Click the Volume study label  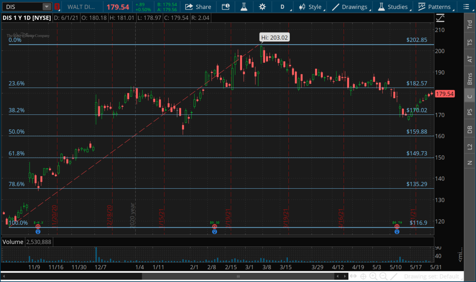(13, 241)
